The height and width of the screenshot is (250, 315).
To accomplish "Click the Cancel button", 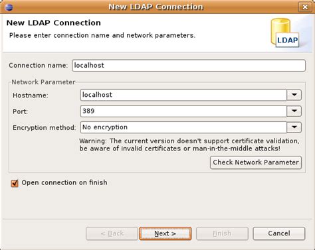I will tap(279, 233).
